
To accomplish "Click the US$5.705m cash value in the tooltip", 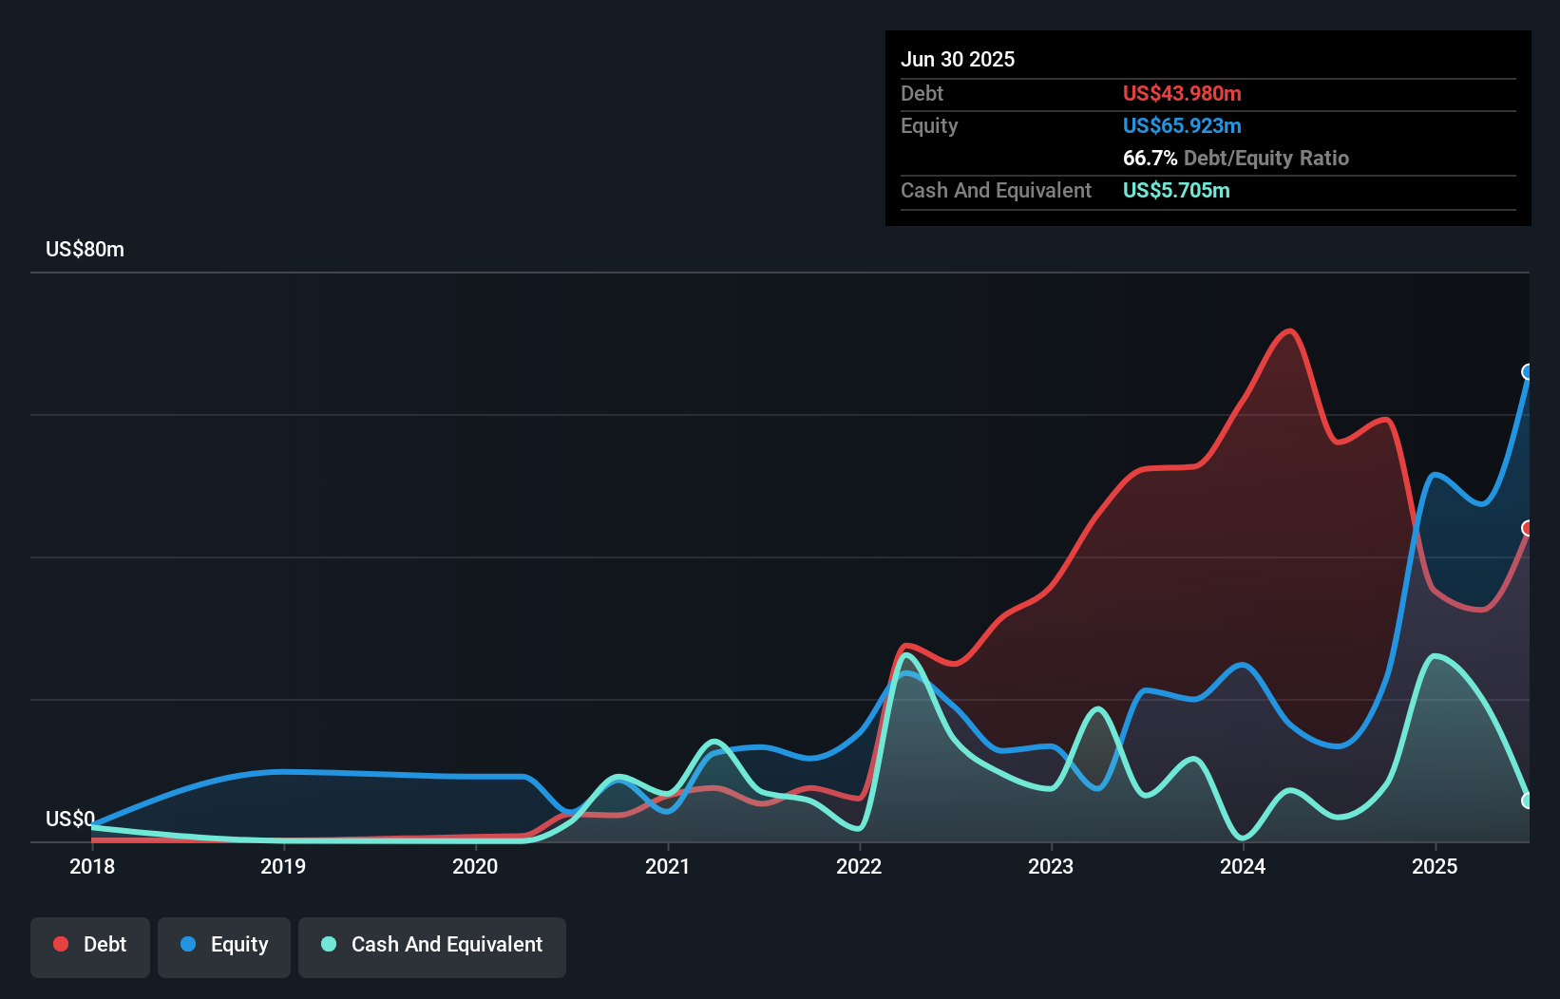I will click(1176, 191).
